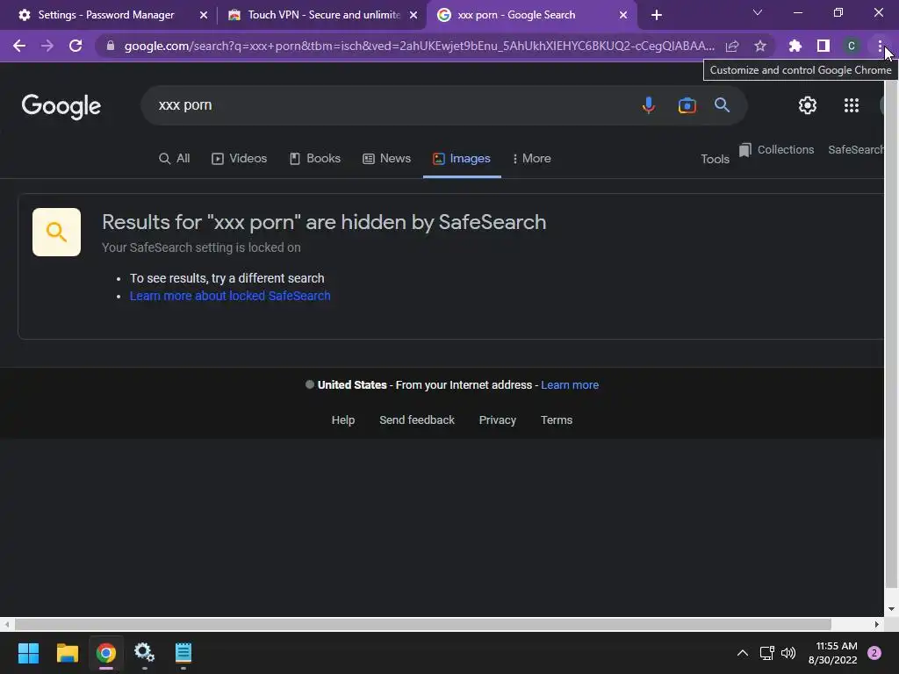
Task: Open a new browser tab
Action: point(657,15)
